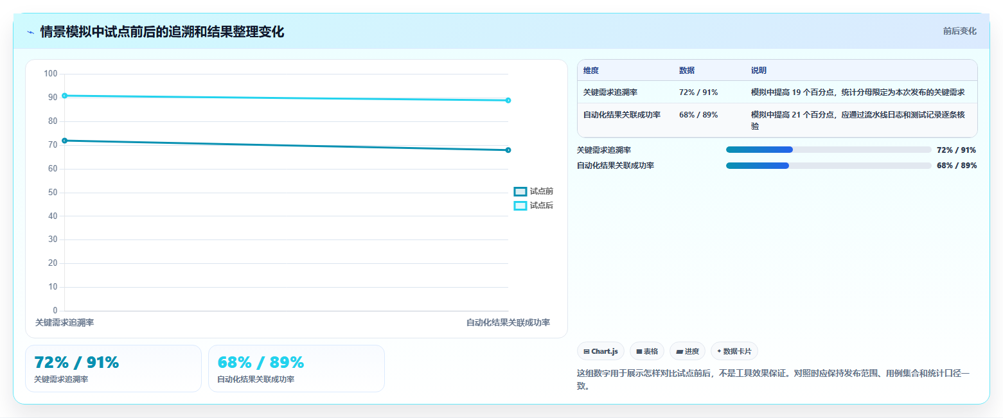Click the 试点后 data point at 91
This screenshot has height=418, width=1003.
click(64, 96)
